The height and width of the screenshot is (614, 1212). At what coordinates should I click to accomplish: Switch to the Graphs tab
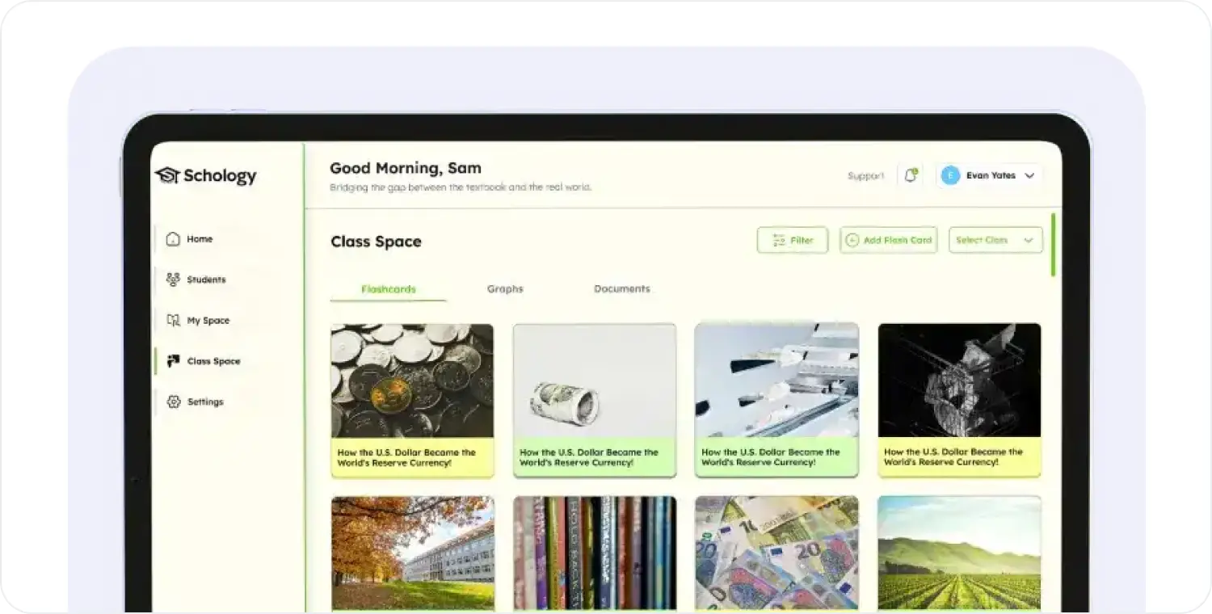[x=505, y=288]
